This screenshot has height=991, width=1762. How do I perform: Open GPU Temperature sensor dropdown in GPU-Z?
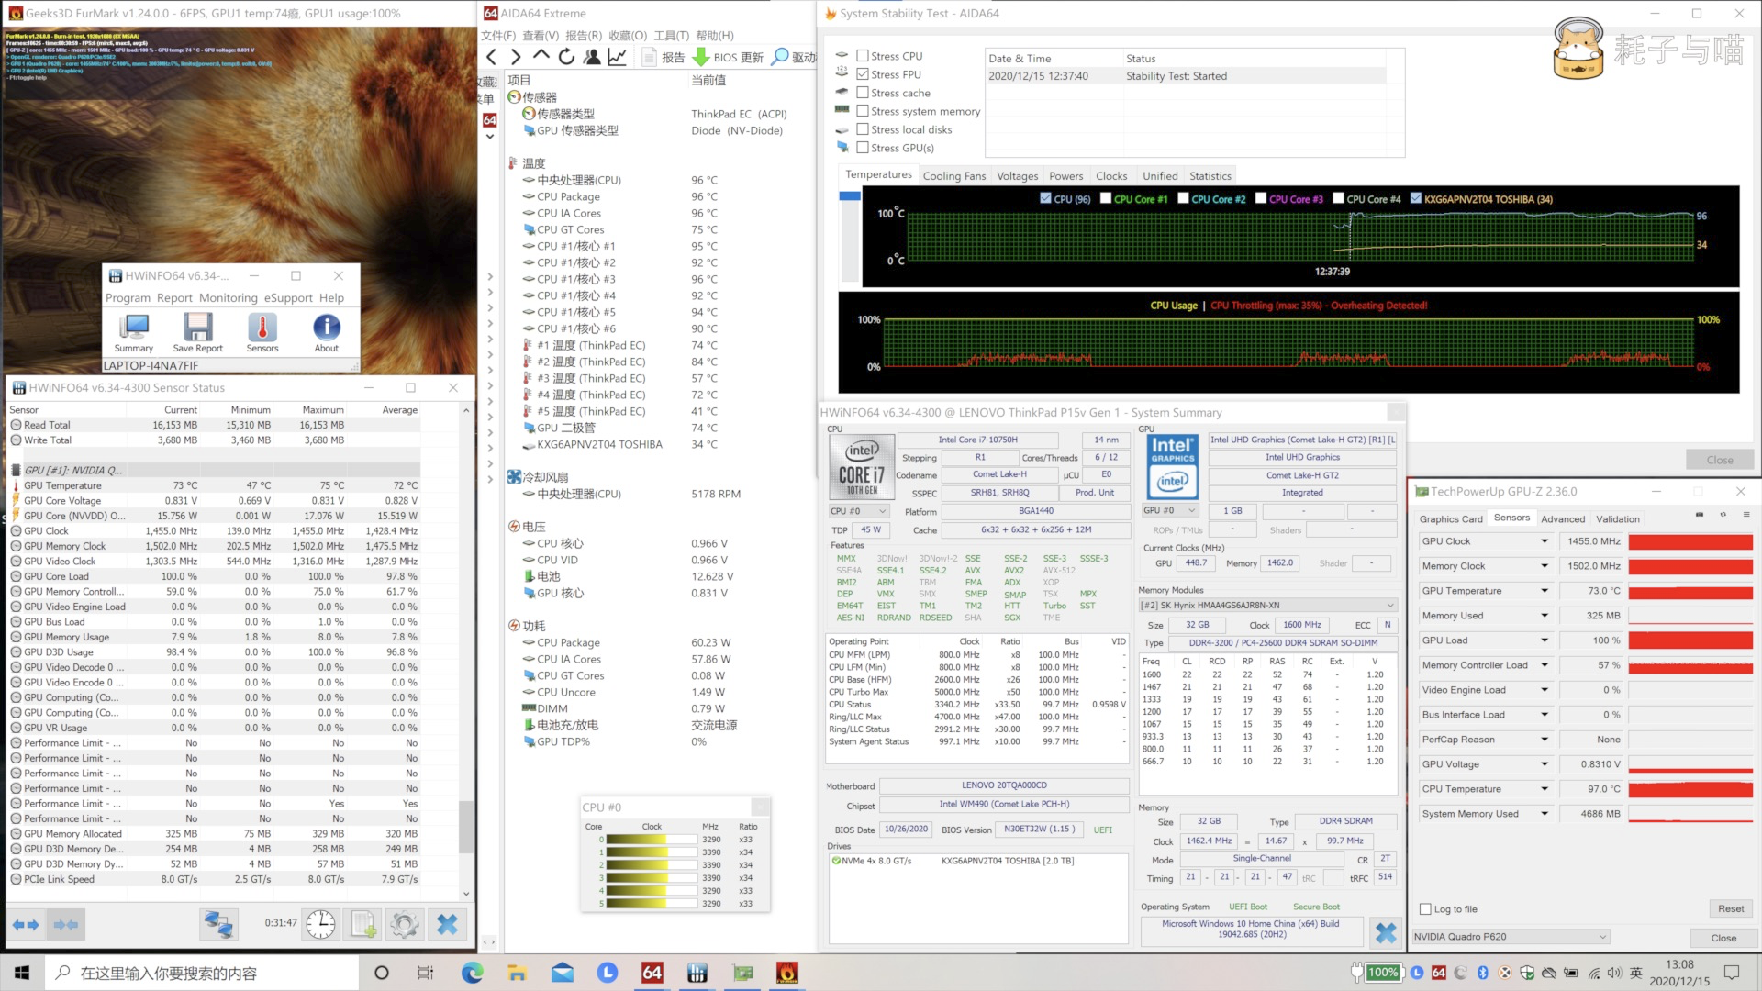tap(1545, 591)
